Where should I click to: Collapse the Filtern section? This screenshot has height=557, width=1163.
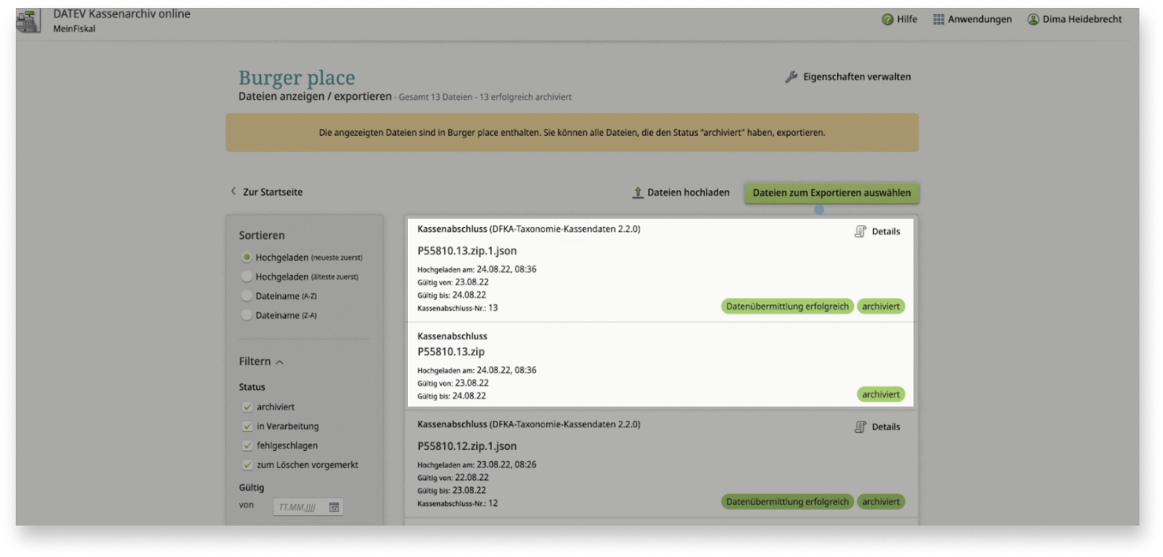tap(262, 361)
